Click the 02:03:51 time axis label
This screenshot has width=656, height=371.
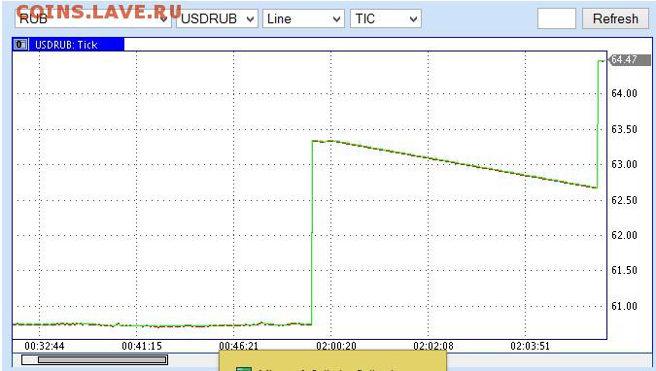530,346
